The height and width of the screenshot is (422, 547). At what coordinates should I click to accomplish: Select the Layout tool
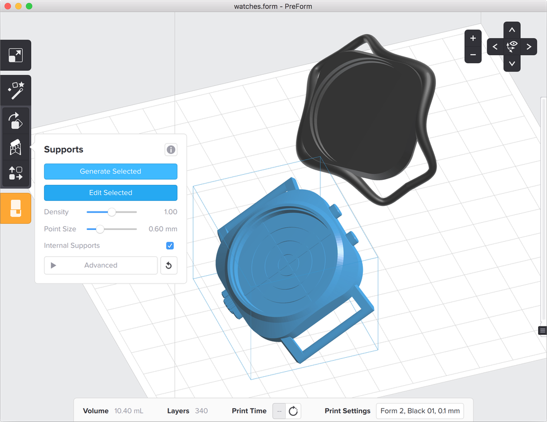[x=16, y=174]
